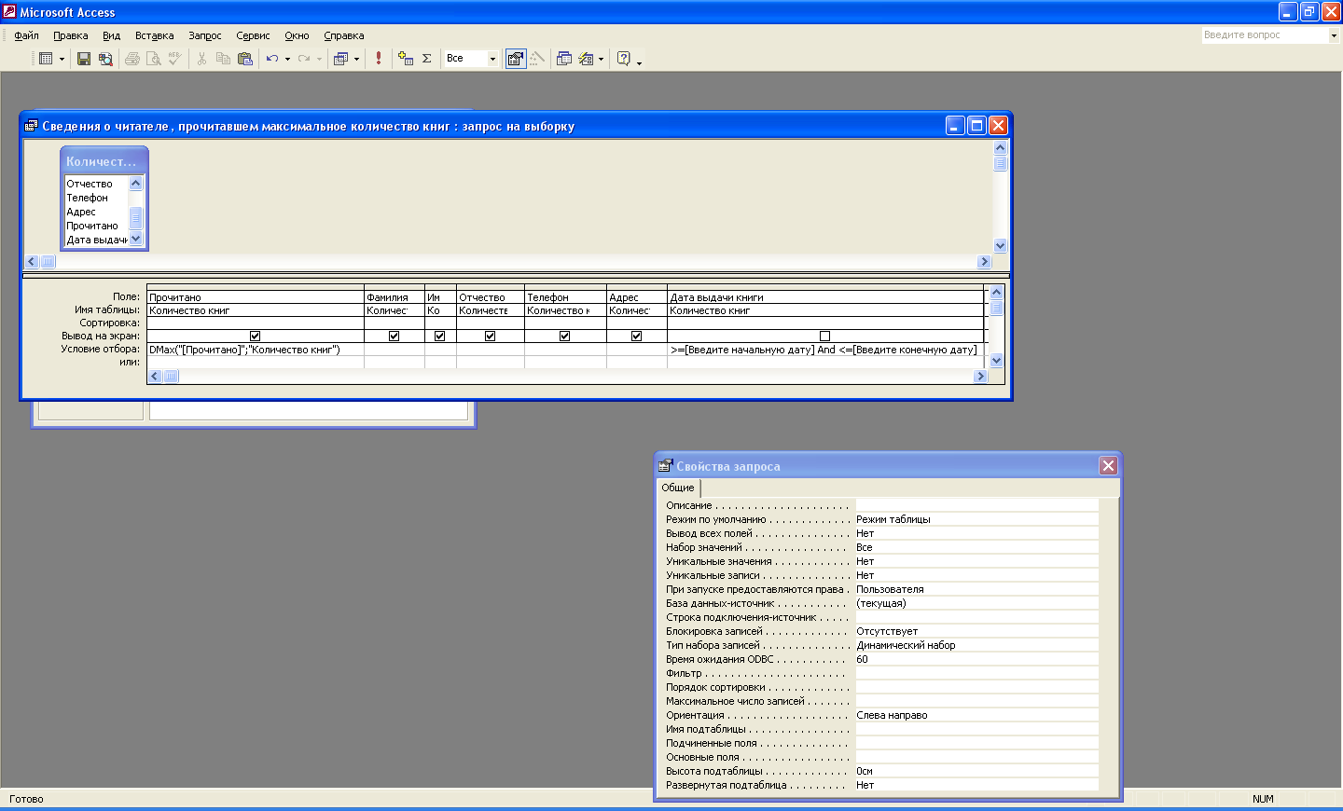Click the Help question mark icon
The width and height of the screenshot is (1343, 811).
pos(624,59)
